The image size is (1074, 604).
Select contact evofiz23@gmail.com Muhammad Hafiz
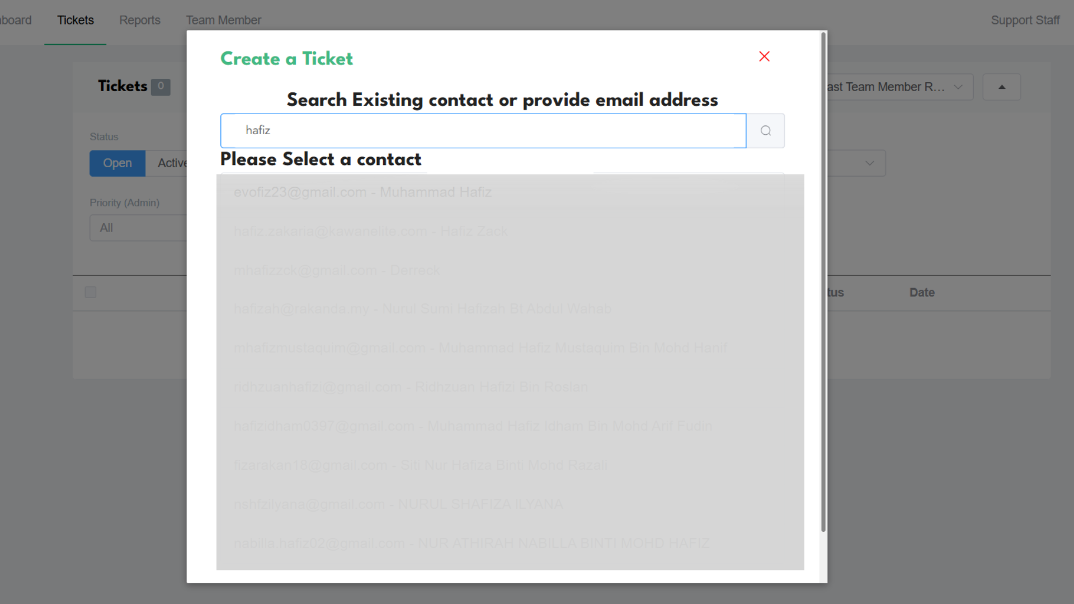362,192
